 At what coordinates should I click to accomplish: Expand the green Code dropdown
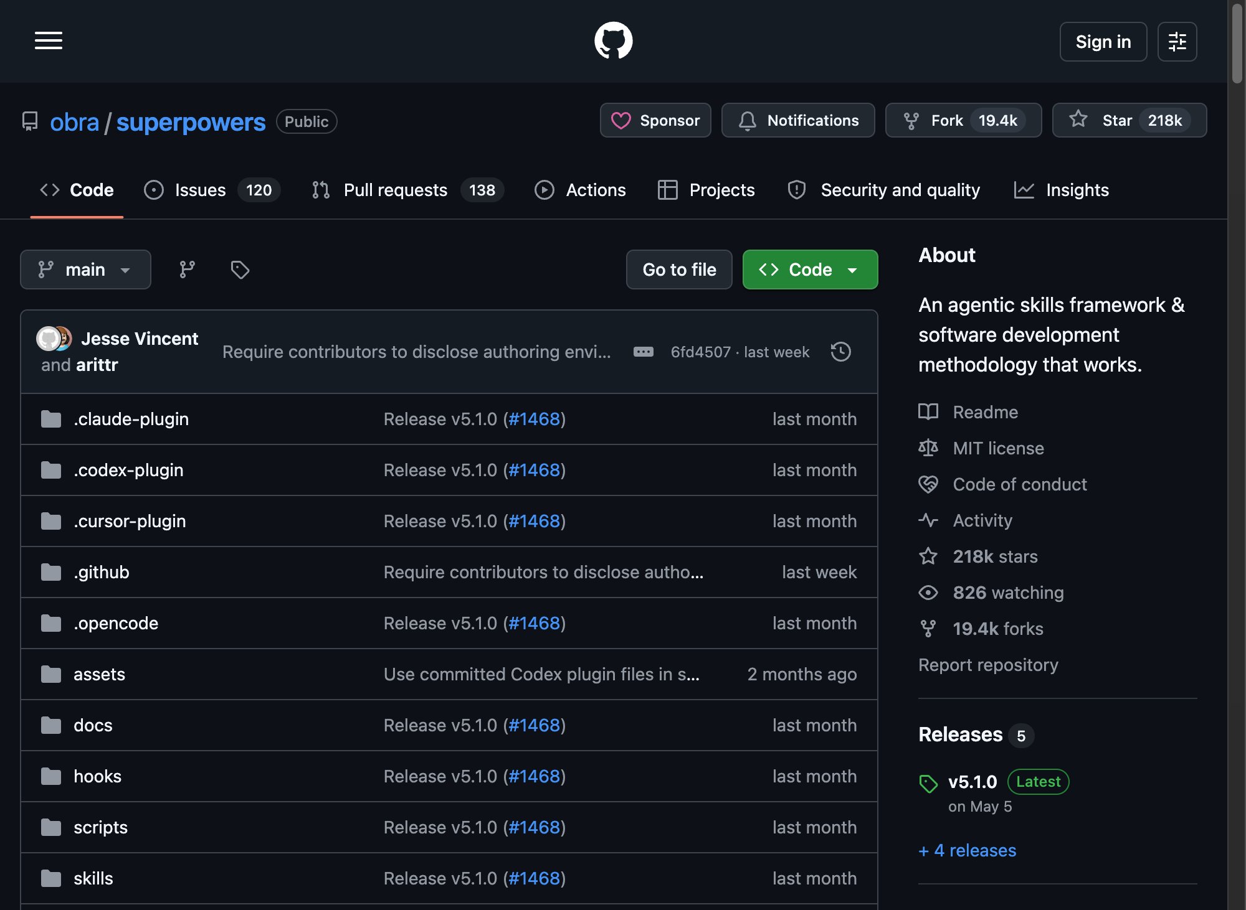810,270
